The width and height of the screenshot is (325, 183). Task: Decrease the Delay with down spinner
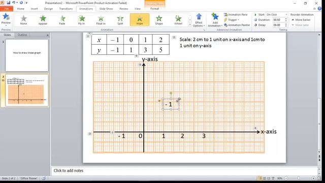coord(286,26)
